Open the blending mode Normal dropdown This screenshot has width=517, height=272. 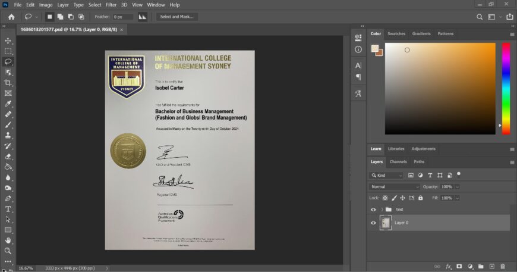[394, 187]
